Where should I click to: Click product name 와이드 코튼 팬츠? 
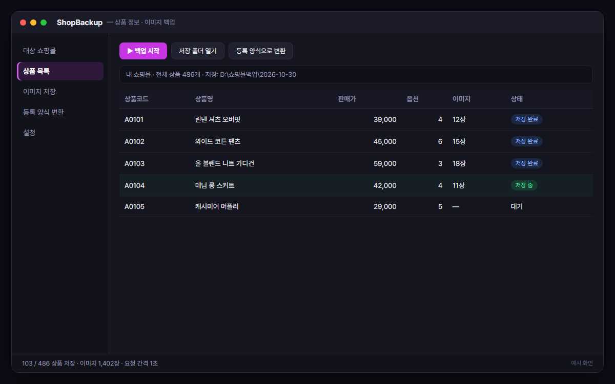click(x=218, y=141)
